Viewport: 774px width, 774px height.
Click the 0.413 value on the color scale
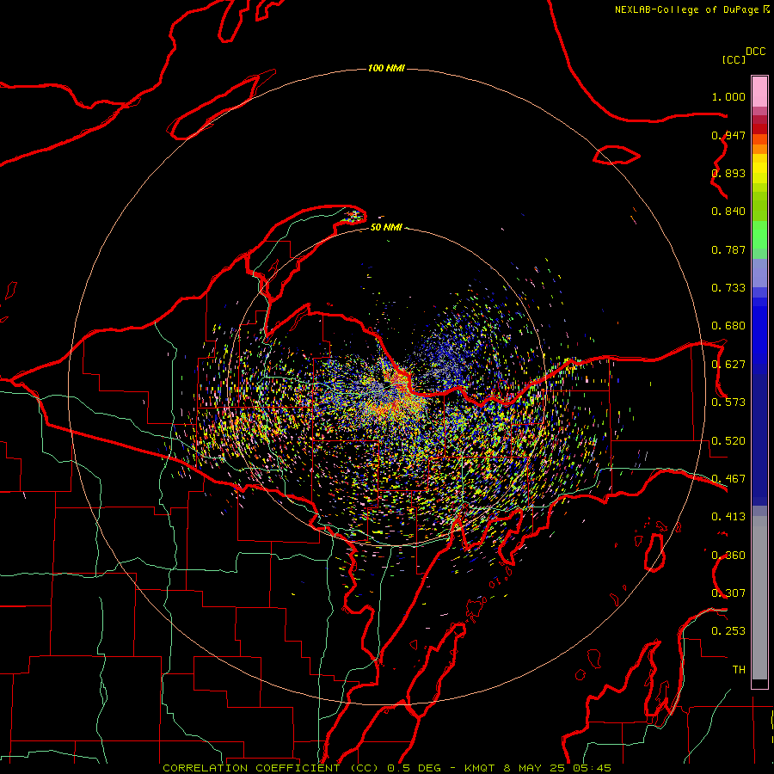(728, 517)
